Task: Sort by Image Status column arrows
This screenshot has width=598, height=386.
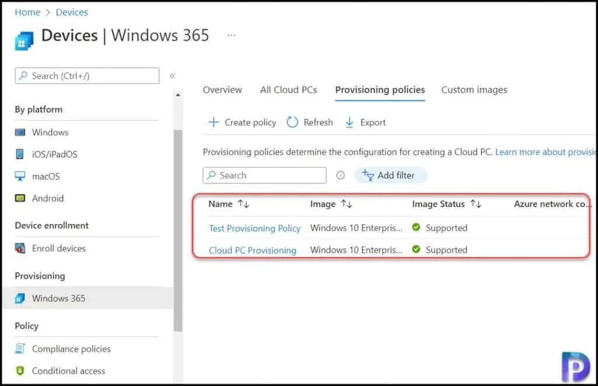Action: pos(476,204)
